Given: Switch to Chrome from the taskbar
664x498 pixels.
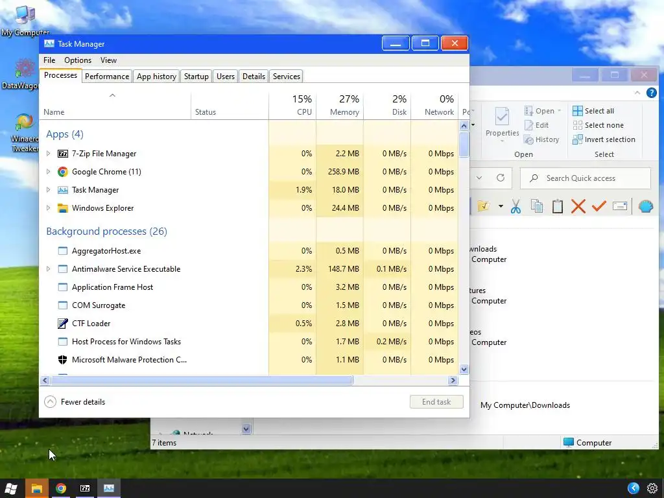Looking at the screenshot, I should pos(61,488).
